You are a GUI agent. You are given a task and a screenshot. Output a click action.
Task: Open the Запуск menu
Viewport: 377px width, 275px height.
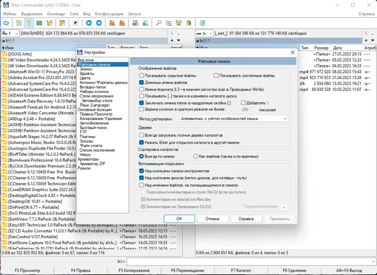pyautogui.click(x=135, y=14)
